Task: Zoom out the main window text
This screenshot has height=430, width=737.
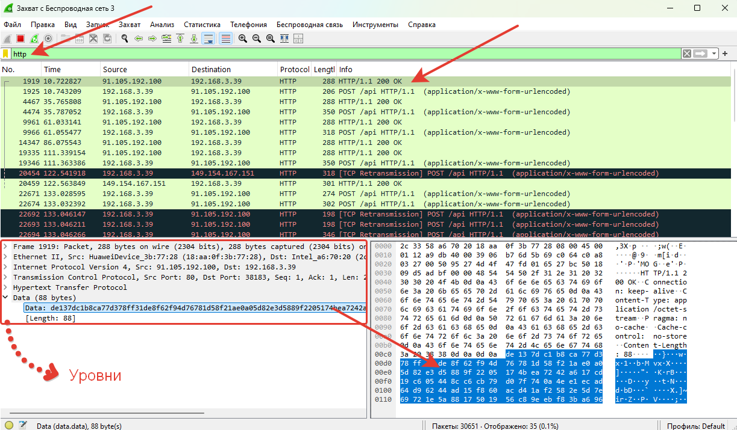Action: tap(257, 38)
